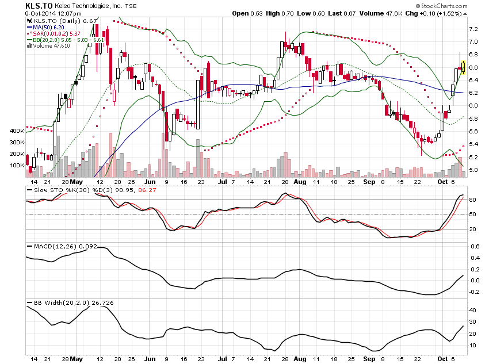The width and height of the screenshot is (489, 364).
Task: Click the 'Volume 47.6K' header value
Action: 381,14
